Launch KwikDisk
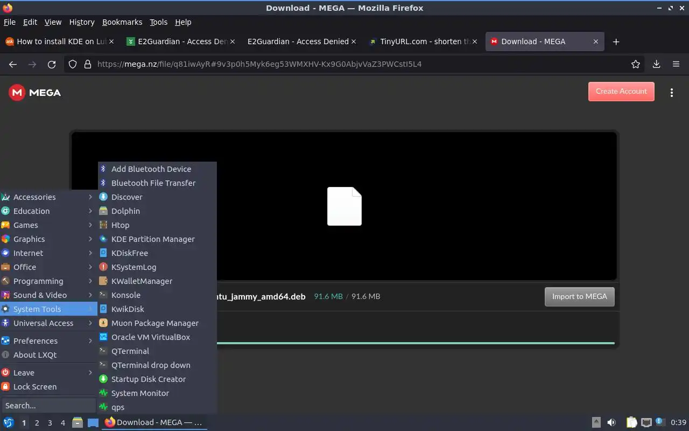 (x=157, y=309)
